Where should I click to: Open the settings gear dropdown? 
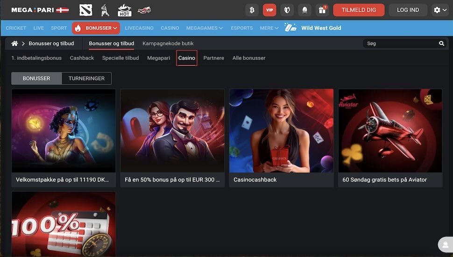point(440,10)
